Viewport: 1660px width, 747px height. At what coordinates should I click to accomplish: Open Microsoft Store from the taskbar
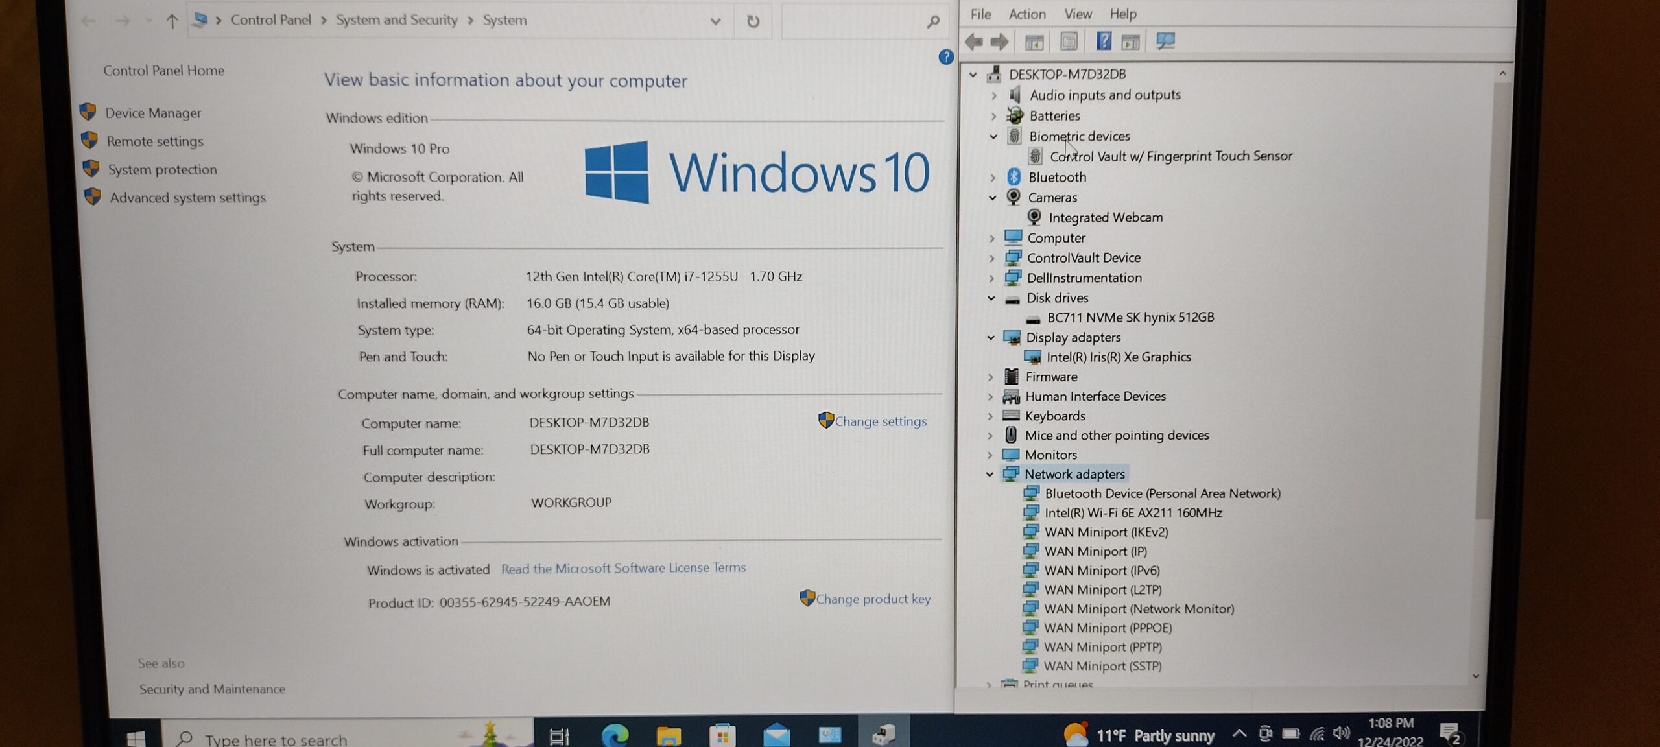(x=722, y=735)
